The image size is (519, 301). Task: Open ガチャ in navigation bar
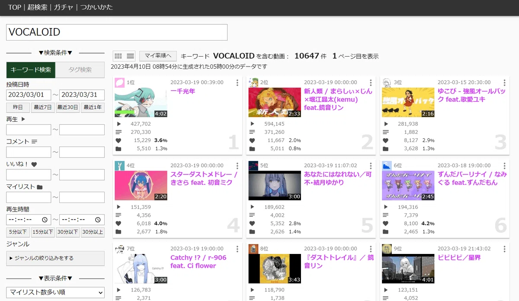coord(64,7)
